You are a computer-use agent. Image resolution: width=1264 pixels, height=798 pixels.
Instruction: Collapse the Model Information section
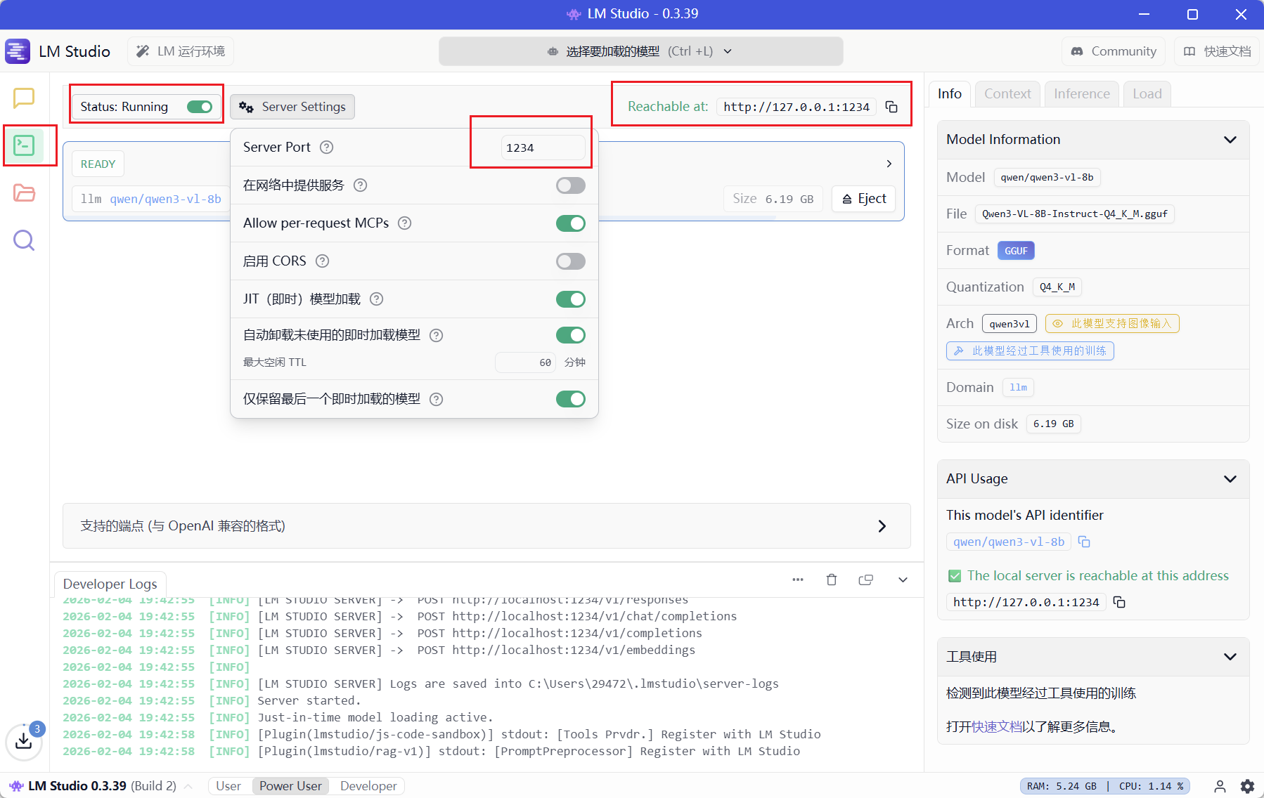1230,139
